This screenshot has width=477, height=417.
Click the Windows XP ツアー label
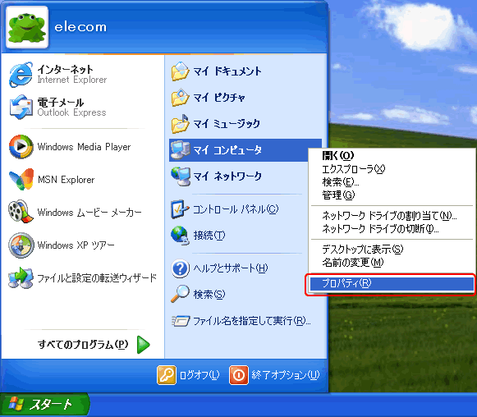click(76, 245)
